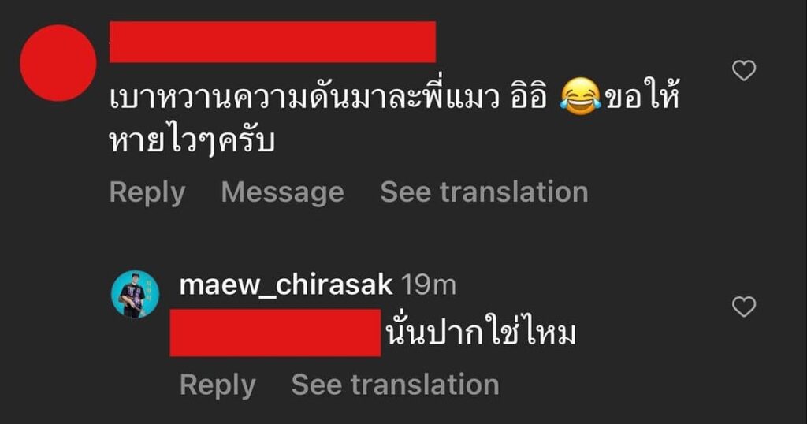Screen dimensions: 807x424
Task: Like maew_chirasak's reply using the heart icon
Action: pos(744,307)
